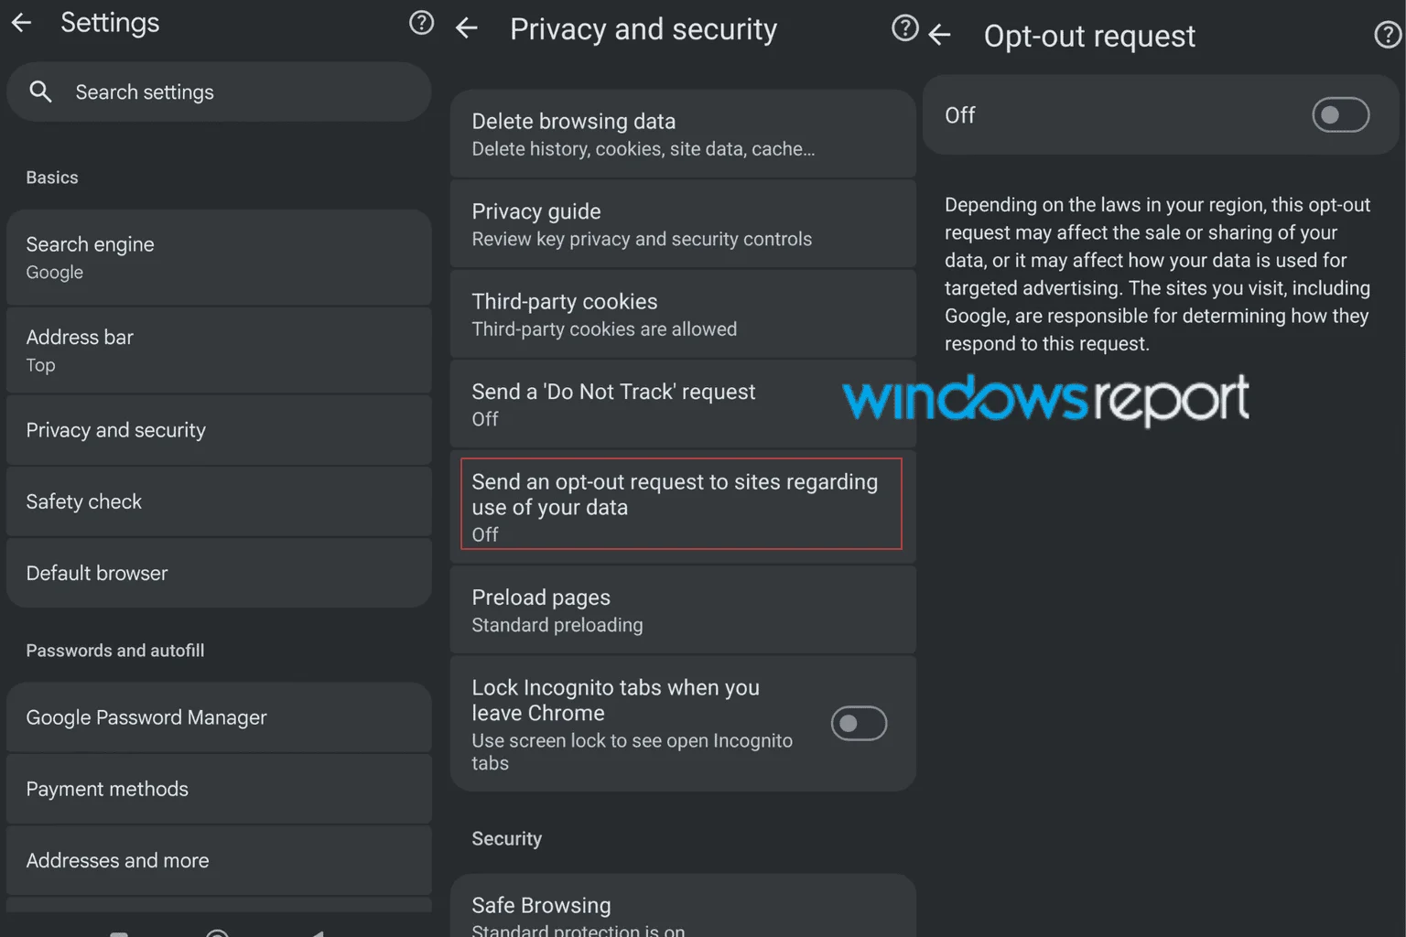Open Send an opt-out request option
Viewport: 1406px width, 937px height.
tap(683, 506)
